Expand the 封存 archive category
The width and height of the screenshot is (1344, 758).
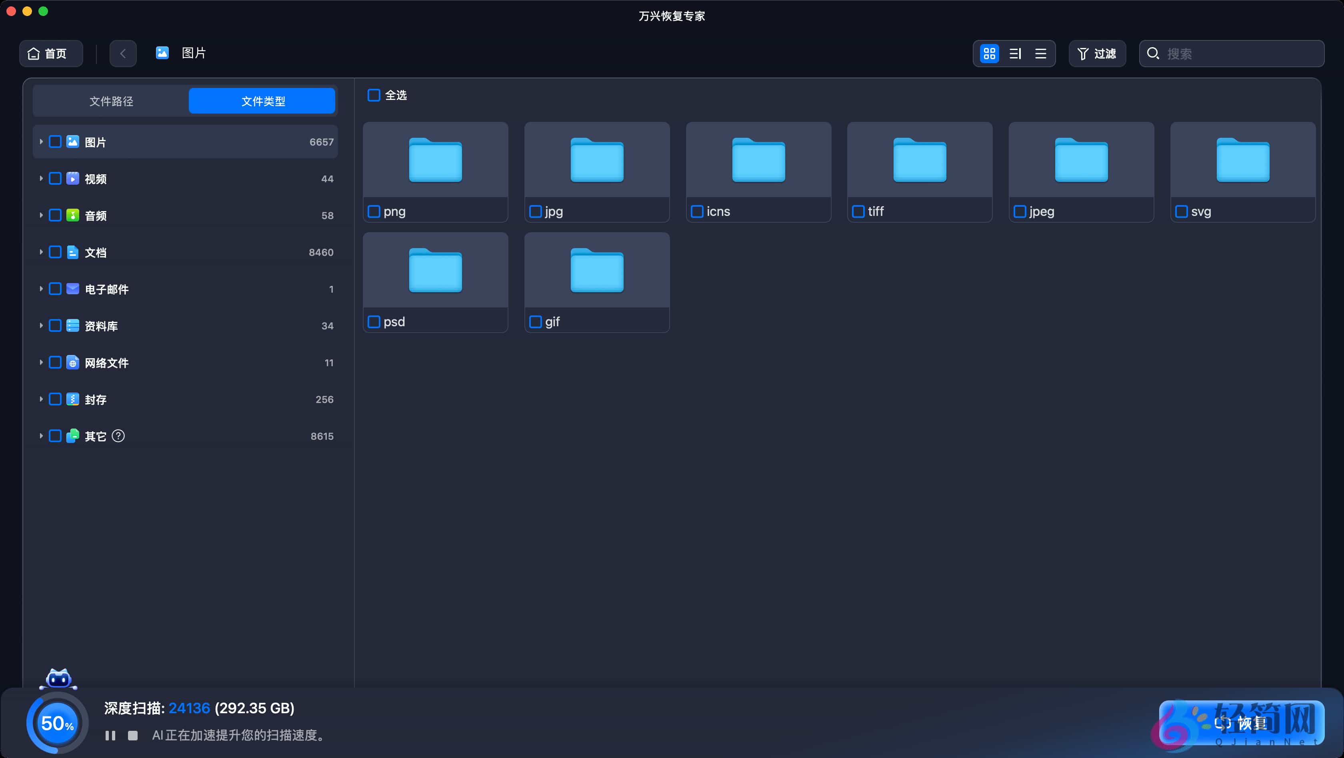point(41,399)
